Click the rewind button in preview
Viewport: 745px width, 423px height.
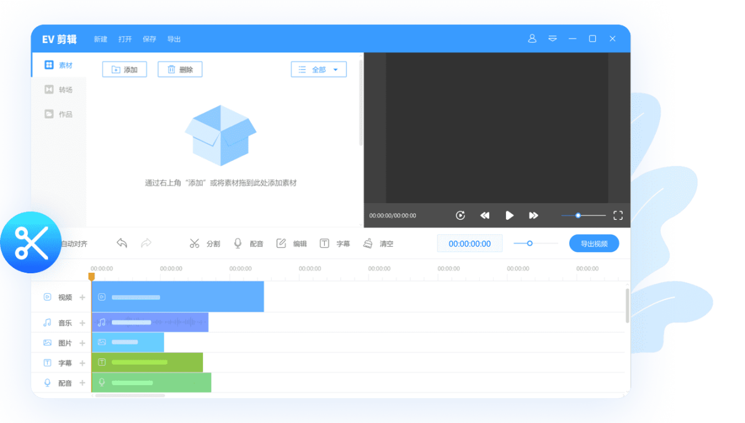point(485,216)
